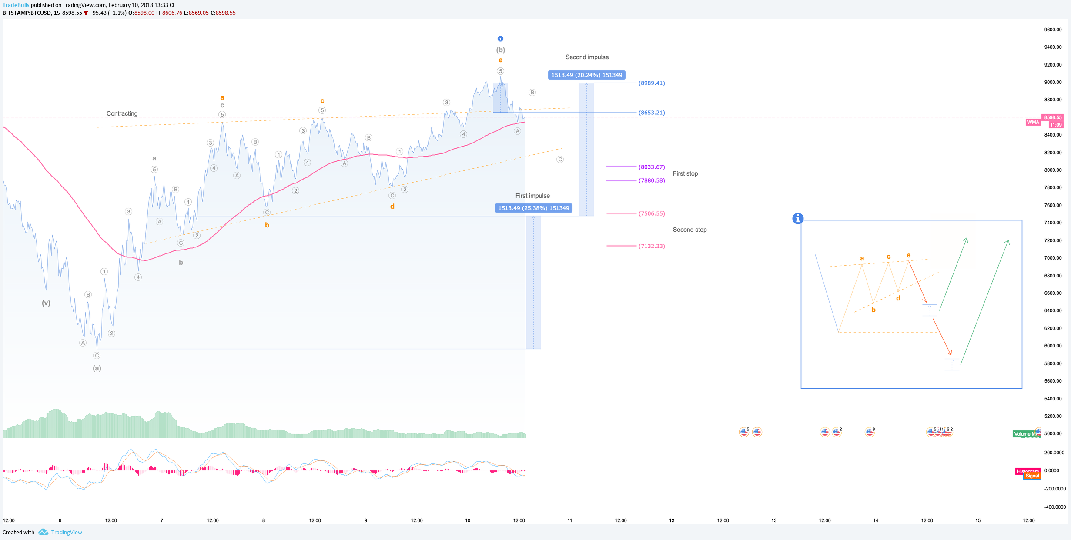Select the First impulse measurement label 25.38%
1071x540 pixels.
coord(533,208)
